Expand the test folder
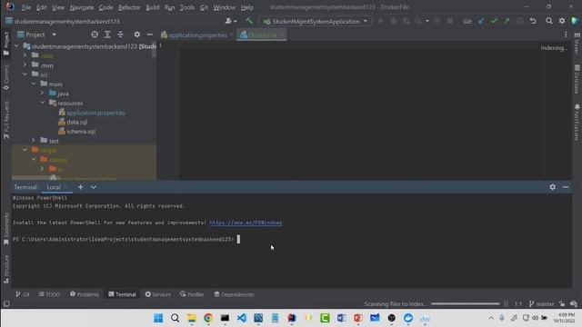Image resolution: width=582 pixels, height=327 pixels. pyautogui.click(x=34, y=141)
